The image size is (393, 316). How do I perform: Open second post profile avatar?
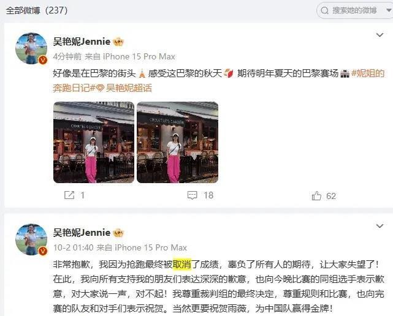31,239
